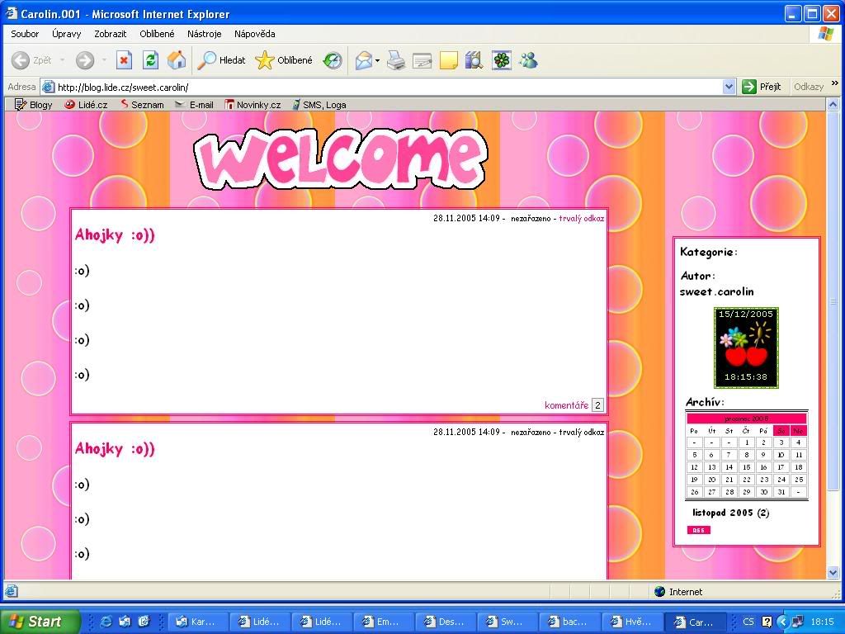Open the komentáře link of first post
Viewport: 845px width, 634px height.
(566, 405)
